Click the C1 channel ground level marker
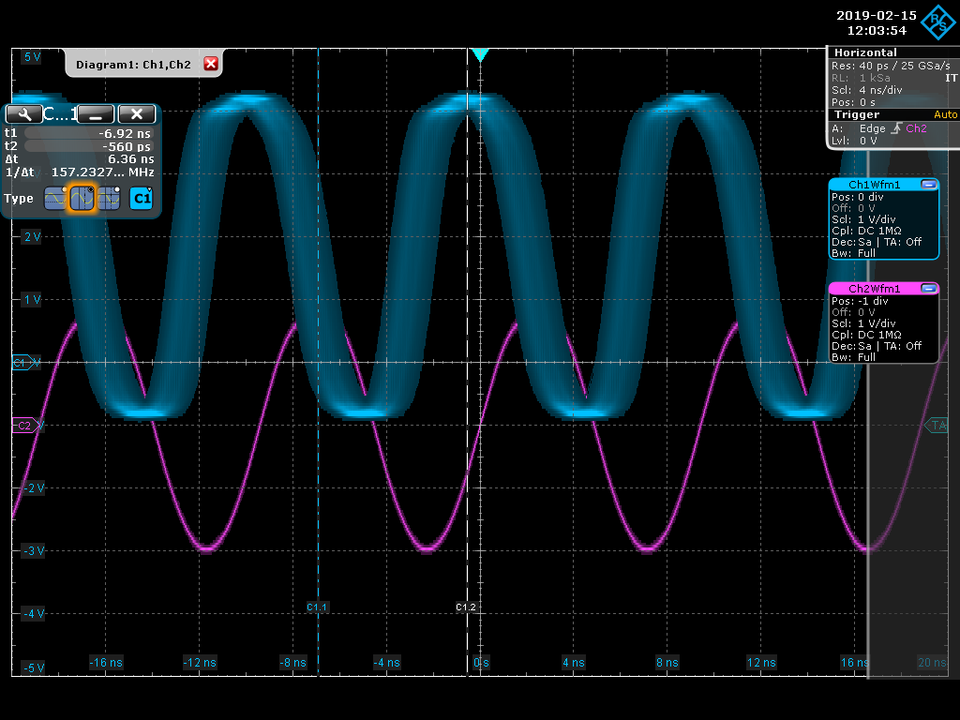 tap(22, 362)
